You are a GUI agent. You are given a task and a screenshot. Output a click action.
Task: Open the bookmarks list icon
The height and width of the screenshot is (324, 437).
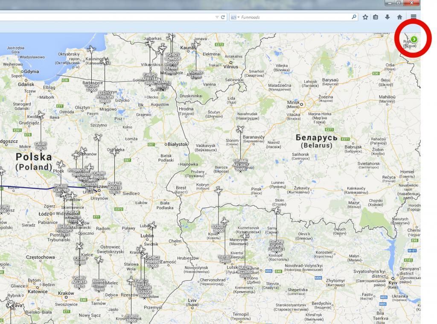[376, 17]
